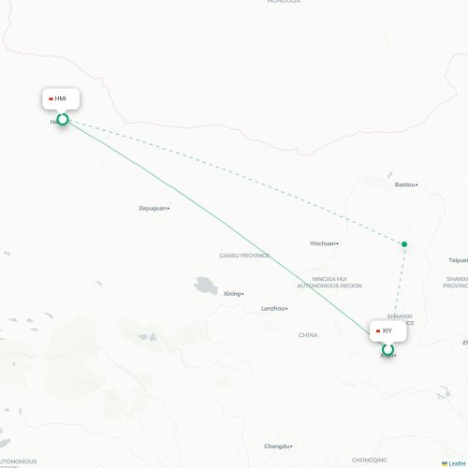Image resolution: width=468 pixels, height=468 pixels.
Task: Click the Chengdu city label
Action: click(277, 446)
